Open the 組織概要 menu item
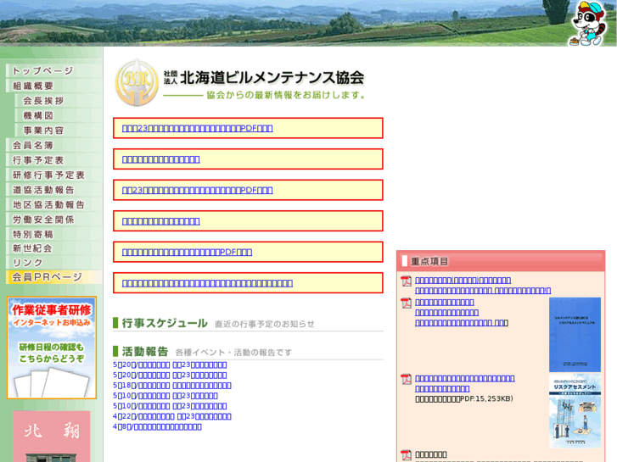This screenshot has width=617, height=462. pos(54,86)
